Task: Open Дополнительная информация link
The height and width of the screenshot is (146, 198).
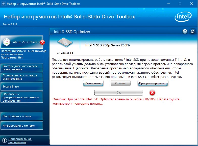Action: coord(20,140)
